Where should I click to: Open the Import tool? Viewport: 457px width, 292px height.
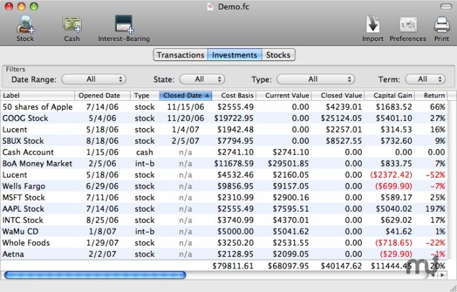point(373,29)
